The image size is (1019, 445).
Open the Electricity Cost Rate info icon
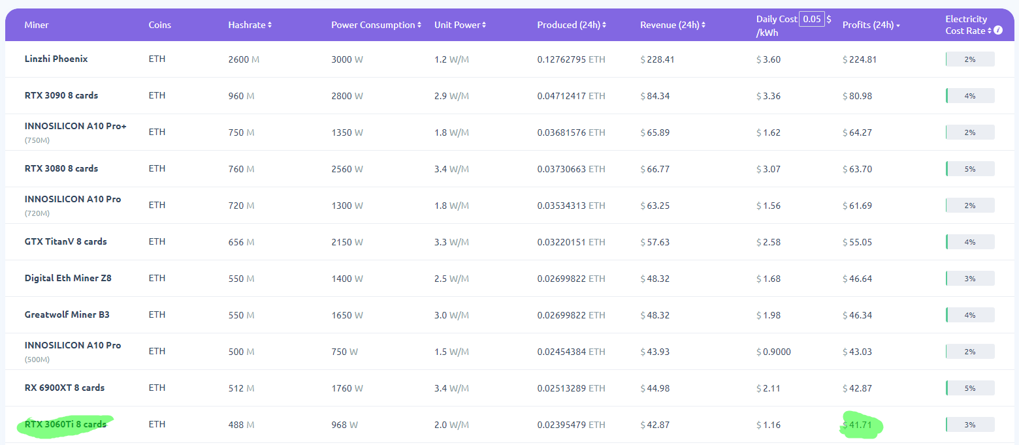[998, 31]
